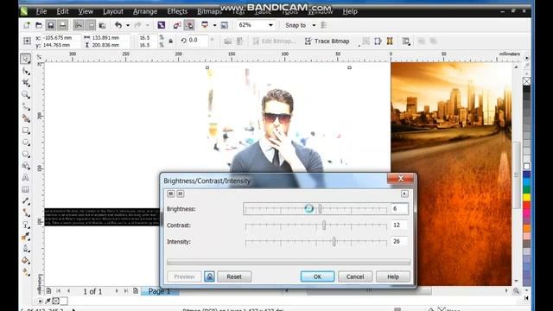The width and height of the screenshot is (553, 311).
Task: Open the Help menu
Action: pyautogui.click(x=350, y=11)
